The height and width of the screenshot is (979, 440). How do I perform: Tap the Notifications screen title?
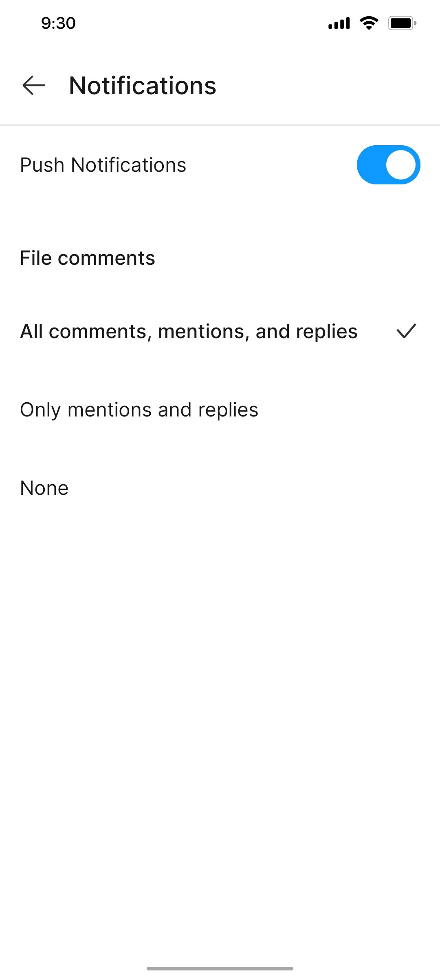point(143,86)
